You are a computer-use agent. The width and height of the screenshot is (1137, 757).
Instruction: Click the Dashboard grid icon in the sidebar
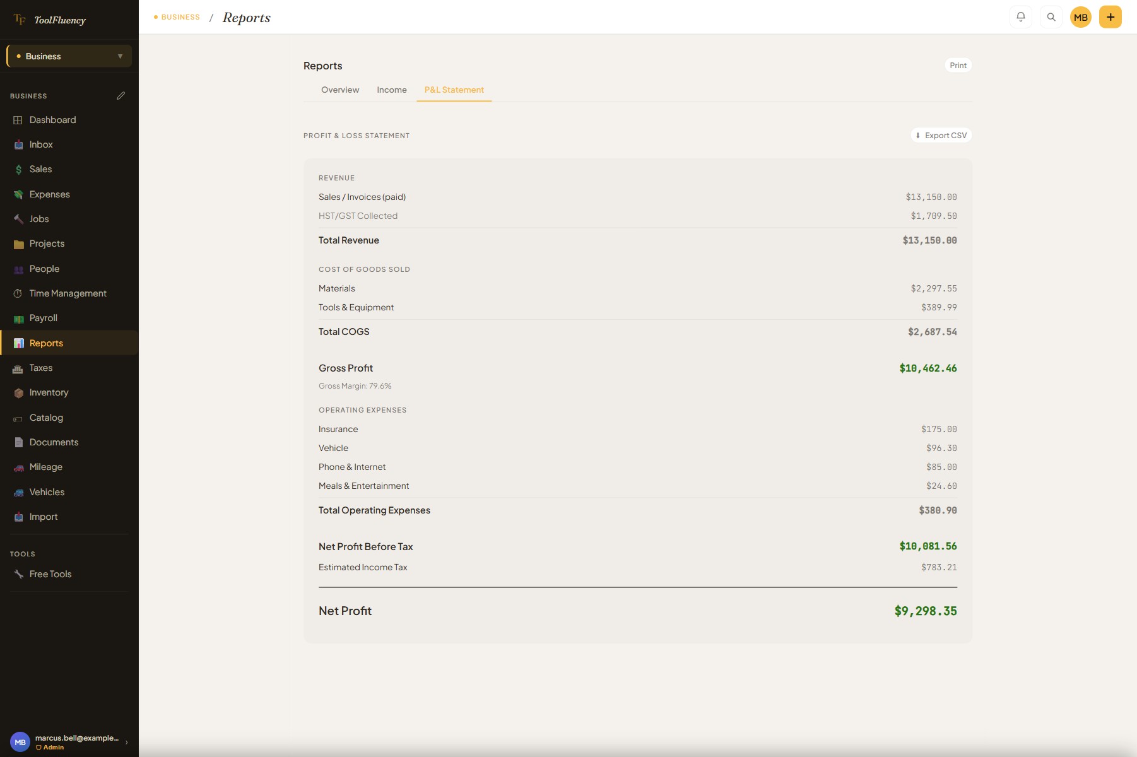pyautogui.click(x=18, y=120)
